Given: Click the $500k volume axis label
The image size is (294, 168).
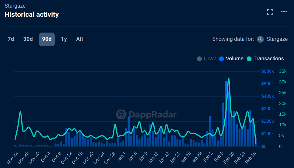Looking at the screenshot, I should tap(268, 84).
